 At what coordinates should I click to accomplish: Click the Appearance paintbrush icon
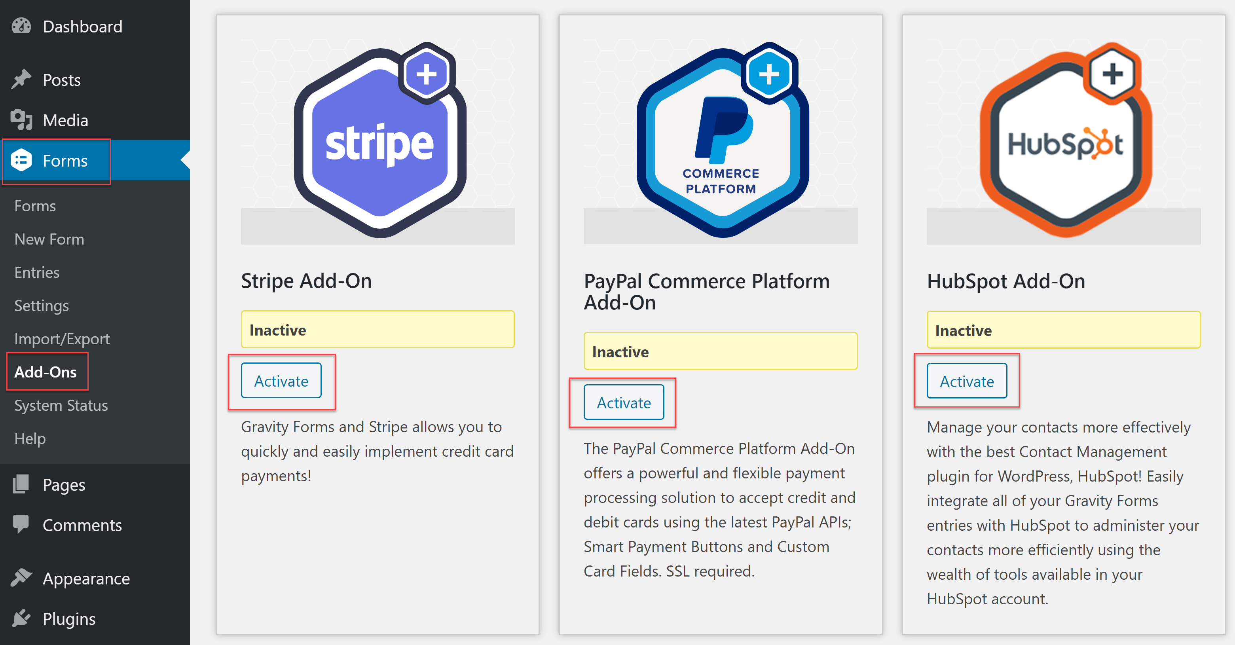coord(21,578)
